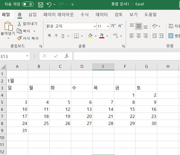Switch to the 데이터 (Data) tab

(102, 15)
